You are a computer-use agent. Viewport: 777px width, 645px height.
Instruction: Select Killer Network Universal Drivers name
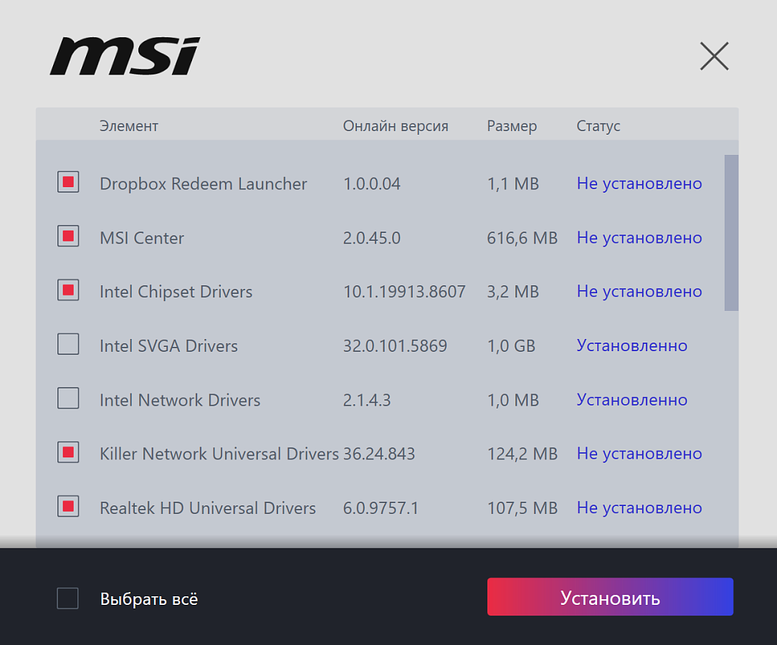(x=219, y=454)
